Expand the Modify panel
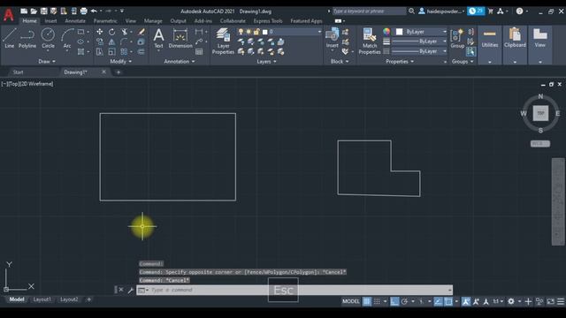The image size is (566, 318). [x=121, y=62]
